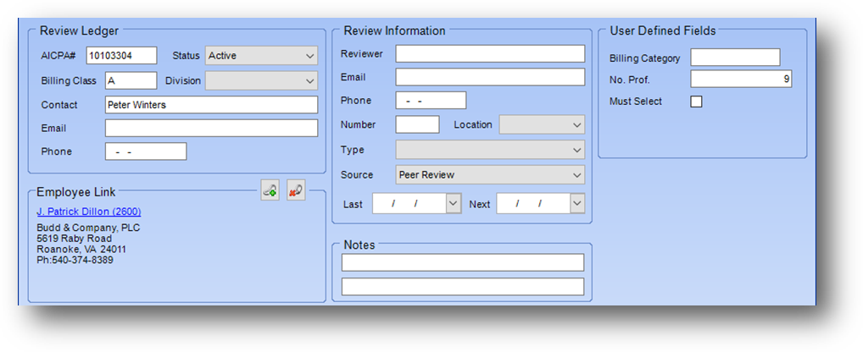Image resolution: width=863 pixels, height=352 pixels.
Task: Click the No. Prof. field showing 9
Action: (x=742, y=79)
